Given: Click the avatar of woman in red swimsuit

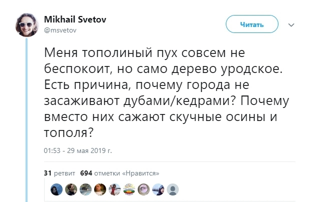Looking at the screenshot, I should pyautogui.click(x=114, y=189).
